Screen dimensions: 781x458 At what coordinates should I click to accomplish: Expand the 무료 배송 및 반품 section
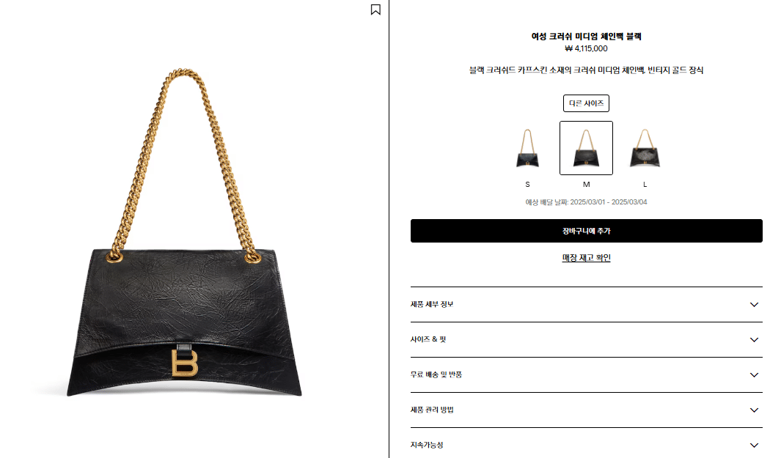click(586, 375)
